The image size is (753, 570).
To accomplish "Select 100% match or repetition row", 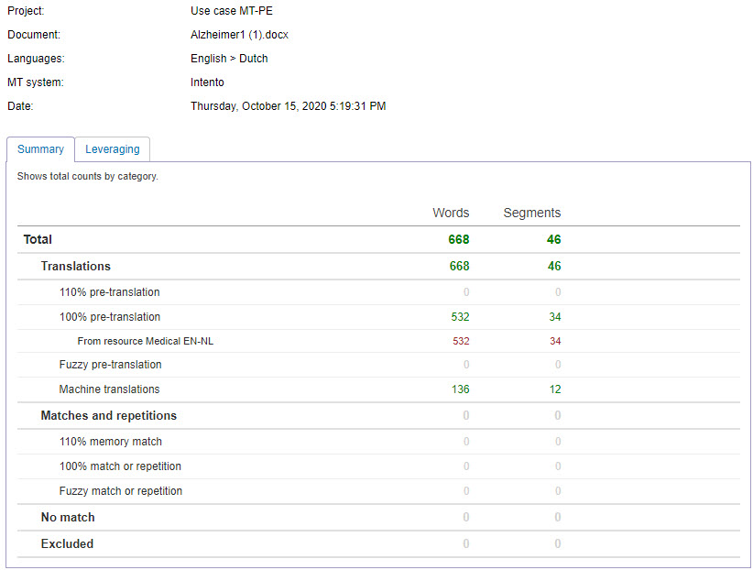I will pyautogui.click(x=120, y=466).
